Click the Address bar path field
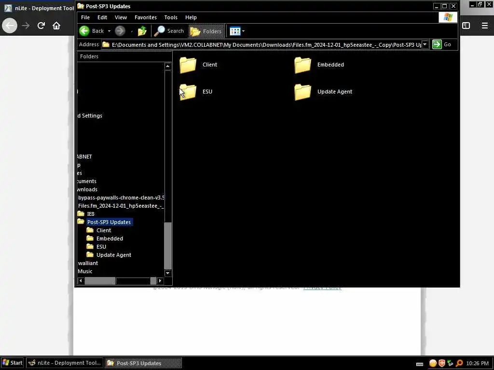Screen dimensions: 494x370 point(261,45)
